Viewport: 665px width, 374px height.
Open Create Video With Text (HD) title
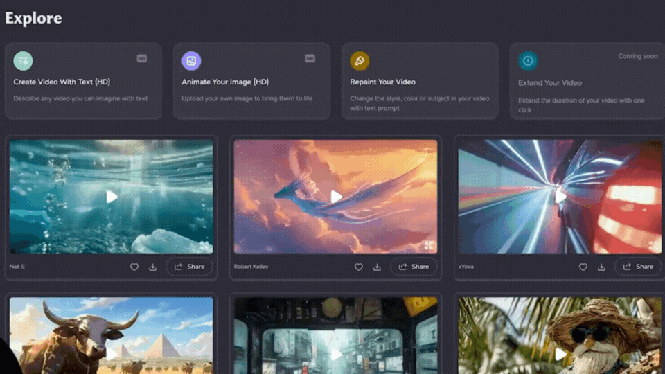62,82
